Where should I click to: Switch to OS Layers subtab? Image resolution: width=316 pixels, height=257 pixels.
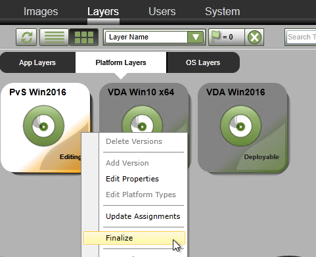203,62
